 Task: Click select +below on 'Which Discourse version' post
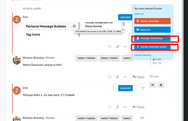point(109,58)
